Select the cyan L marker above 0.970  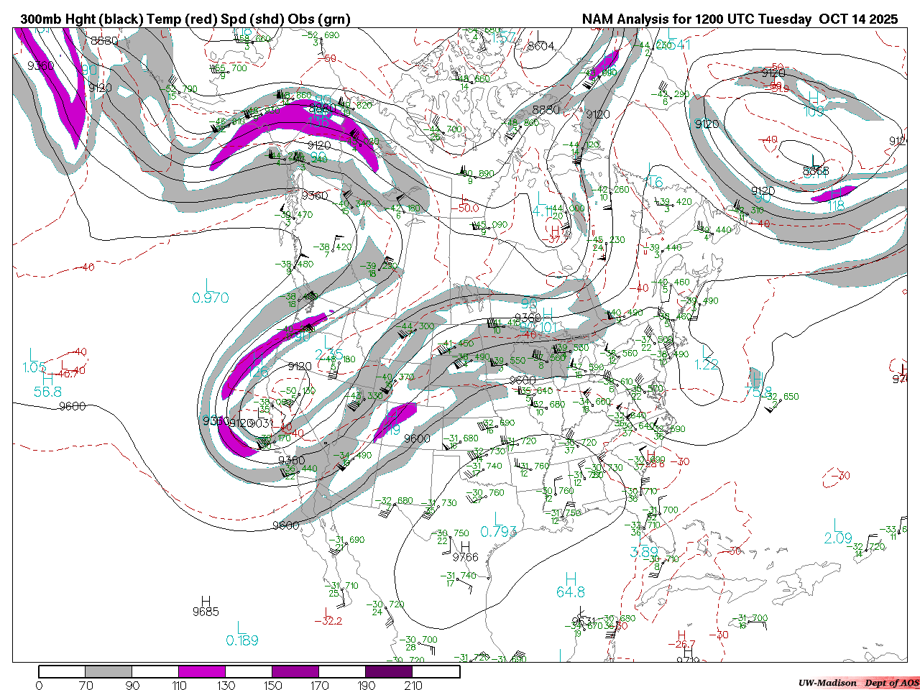210,285
